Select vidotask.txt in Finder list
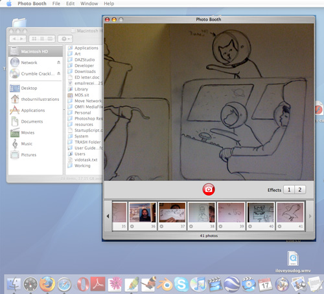This screenshot has width=324, height=294. (86, 160)
